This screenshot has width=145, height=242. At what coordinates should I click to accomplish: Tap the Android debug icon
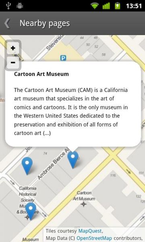click(x=20, y=6)
